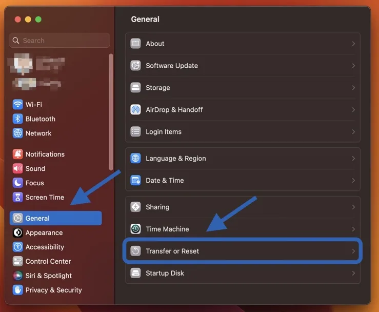The height and width of the screenshot is (312, 379).
Task: Click the Storage label text
Action: coord(158,88)
